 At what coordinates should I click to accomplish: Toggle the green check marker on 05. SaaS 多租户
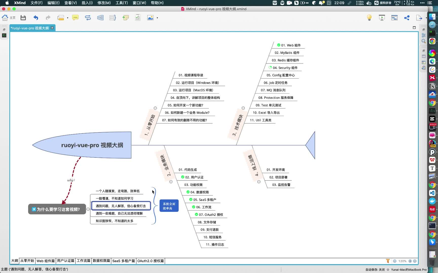click(x=191, y=199)
